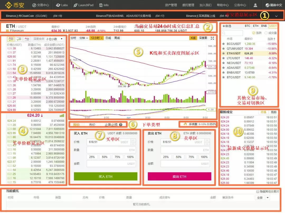Select the 止盈止损 order type tab
Viewport: 285px width, 213px height.
111,125
